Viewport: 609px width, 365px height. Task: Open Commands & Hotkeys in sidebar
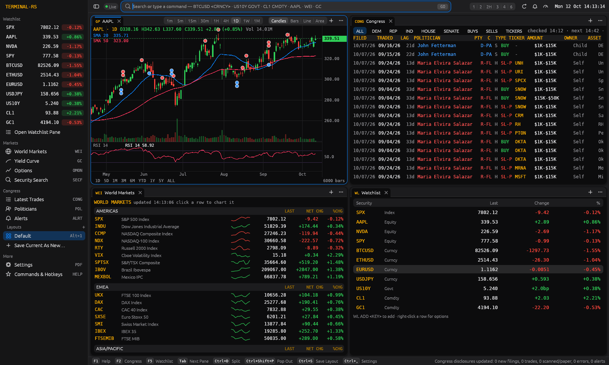pos(44,274)
